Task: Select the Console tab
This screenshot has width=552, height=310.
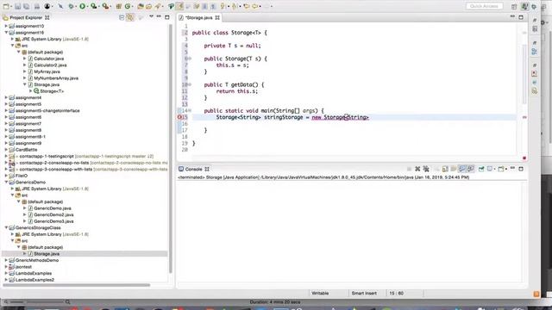Action: (193, 169)
